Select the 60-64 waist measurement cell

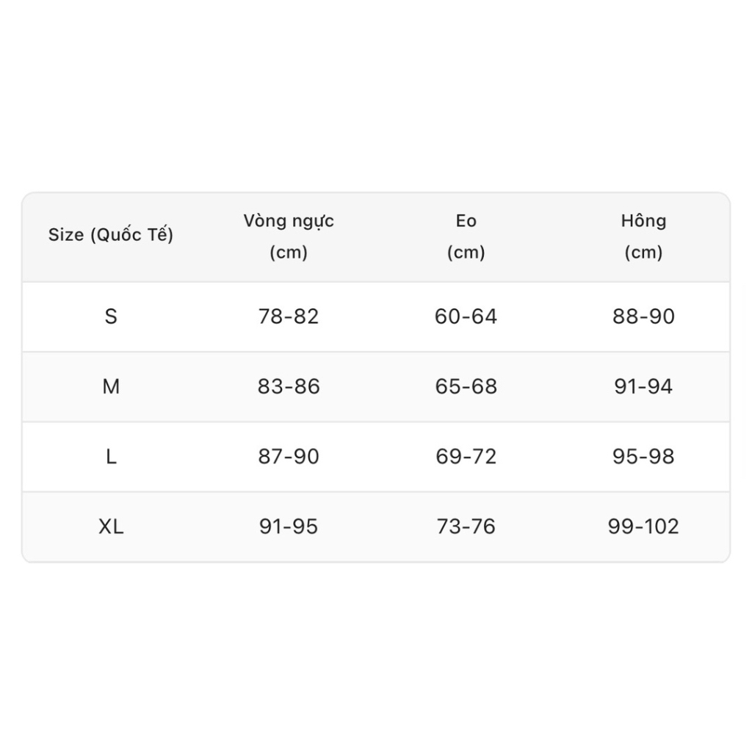[x=466, y=317]
